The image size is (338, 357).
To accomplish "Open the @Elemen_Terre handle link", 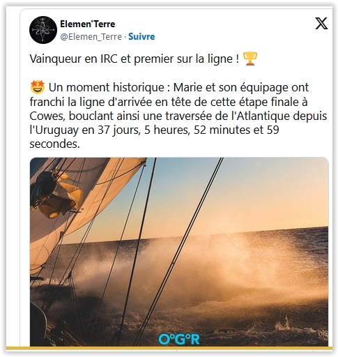I will [x=91, y=37].
